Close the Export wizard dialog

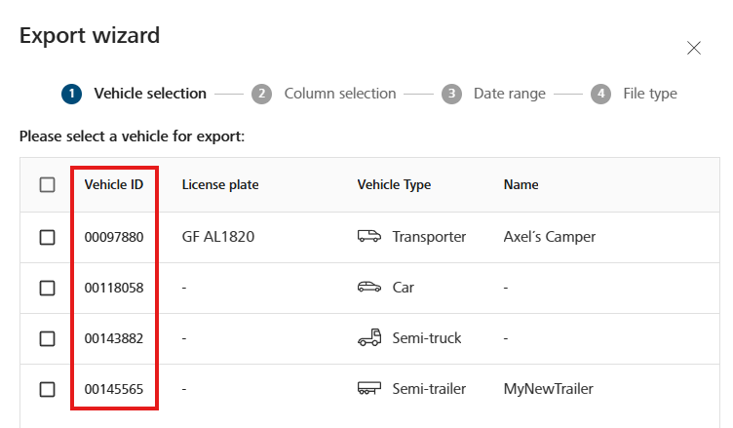point(693,48)
